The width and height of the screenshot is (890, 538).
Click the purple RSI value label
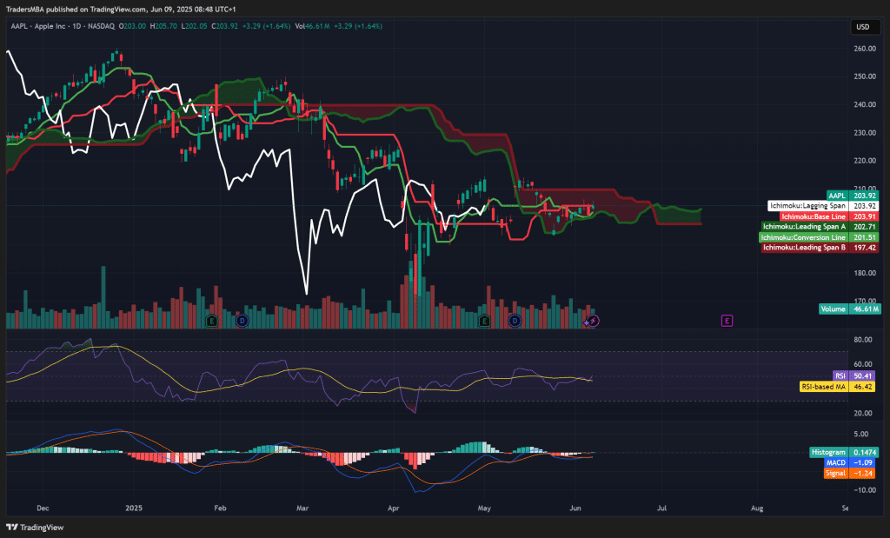(840, 375)
